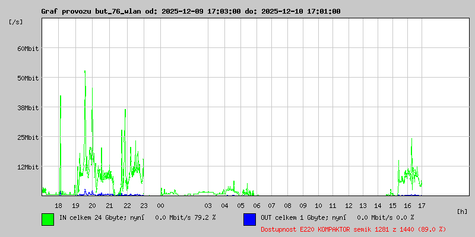Click the green IN legend color swatch
Image resolution: width=475 pixels, height=237 pixels.
coord(48,219)
